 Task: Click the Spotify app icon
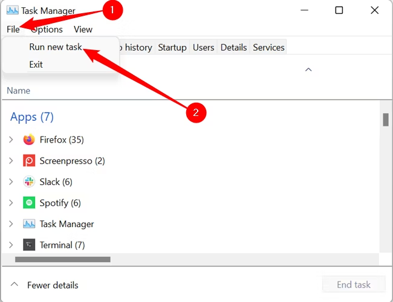point(29,203)
